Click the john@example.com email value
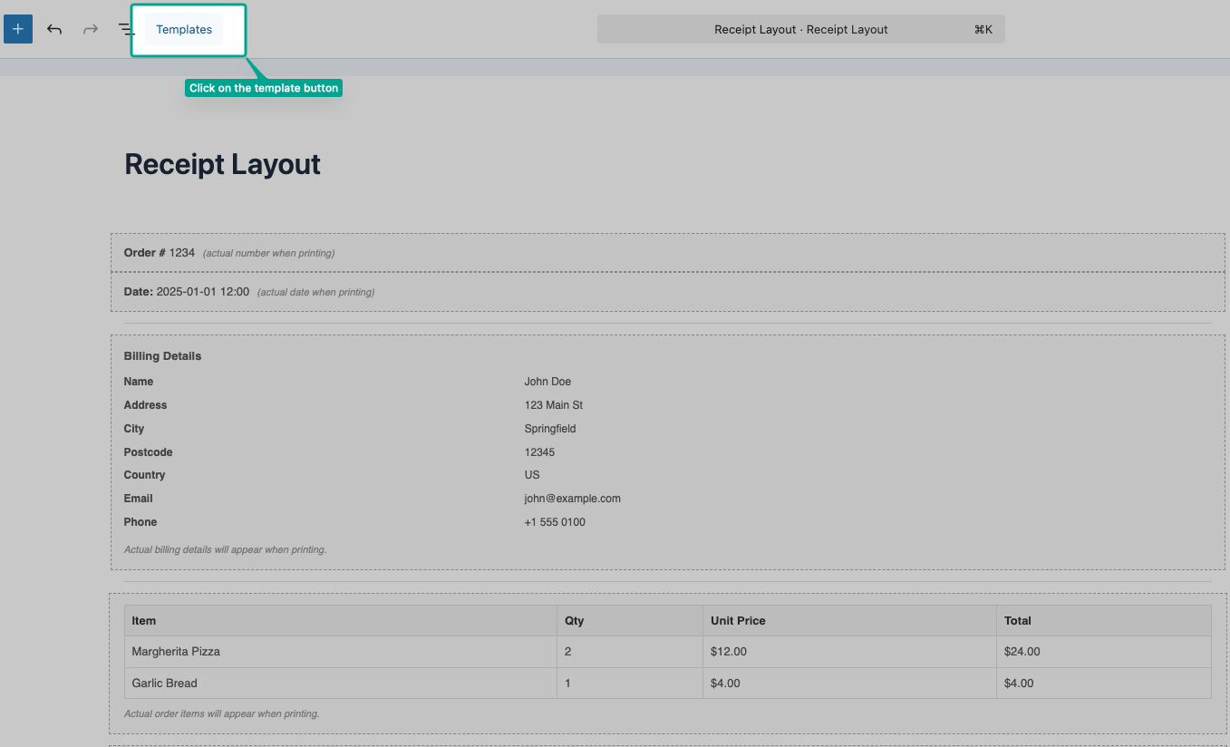1230x747 pixels. point(572,499)
